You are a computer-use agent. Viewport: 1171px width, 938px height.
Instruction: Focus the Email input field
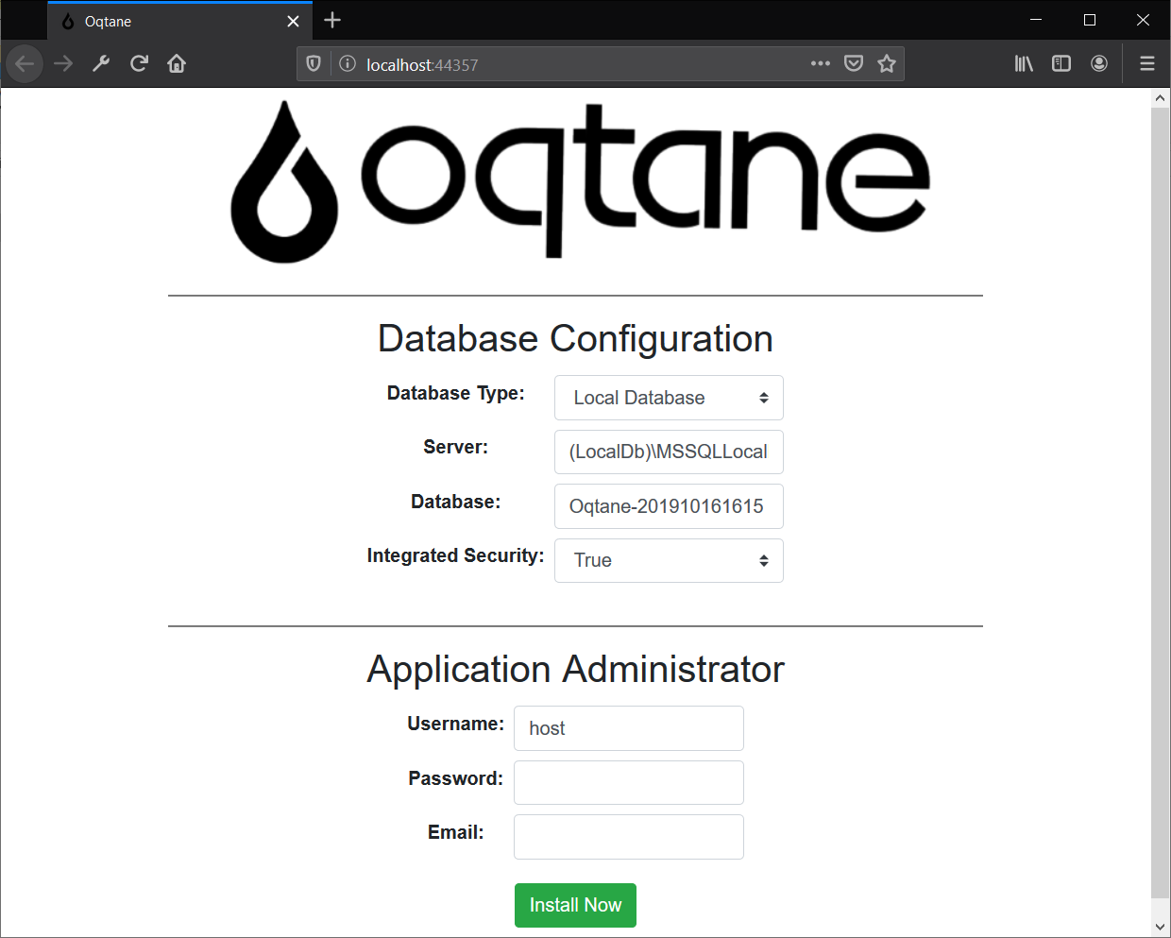(629, 837)
